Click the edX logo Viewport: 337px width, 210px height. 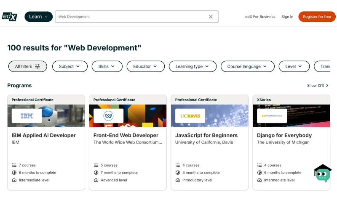(x=9, y=16)
